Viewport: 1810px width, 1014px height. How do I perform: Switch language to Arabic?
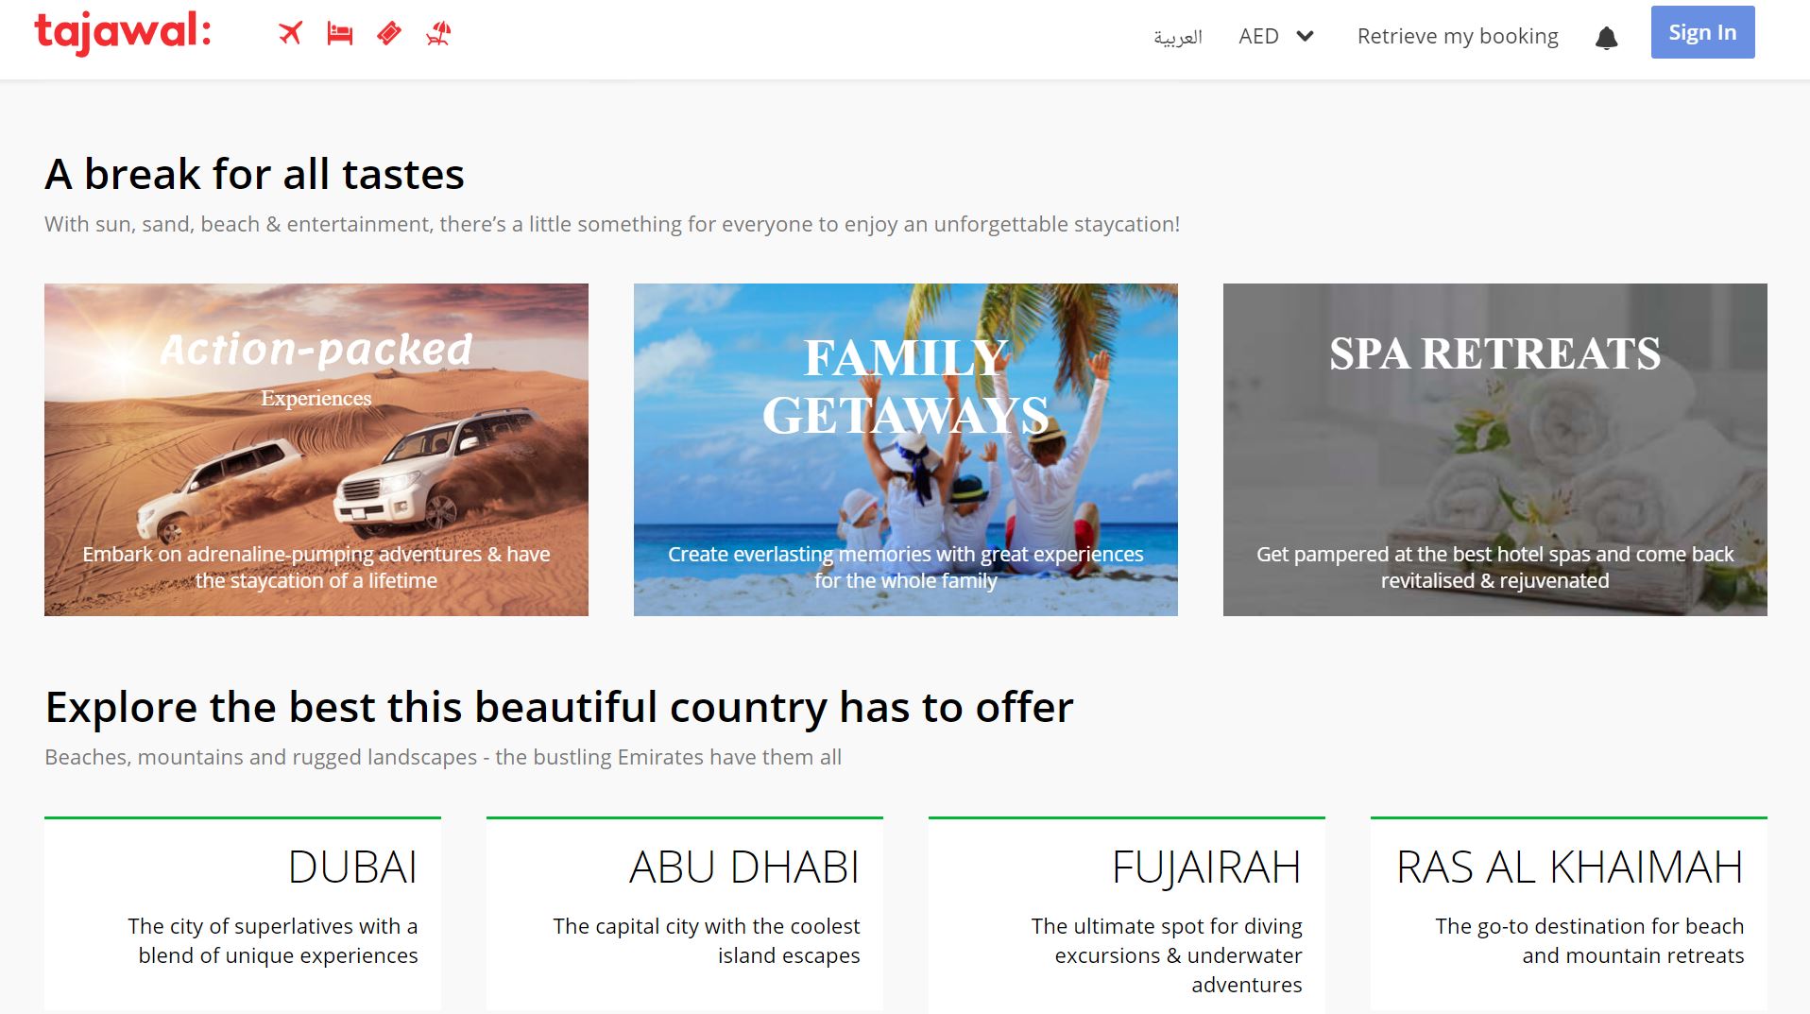(x=1177, y=37)
